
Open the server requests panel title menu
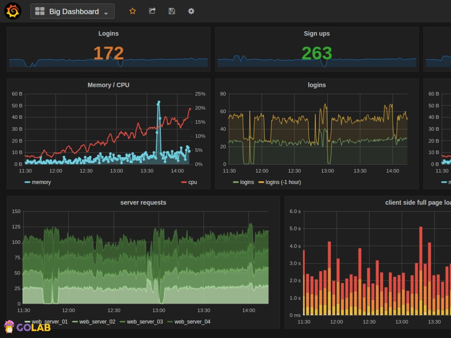(143, 202)
